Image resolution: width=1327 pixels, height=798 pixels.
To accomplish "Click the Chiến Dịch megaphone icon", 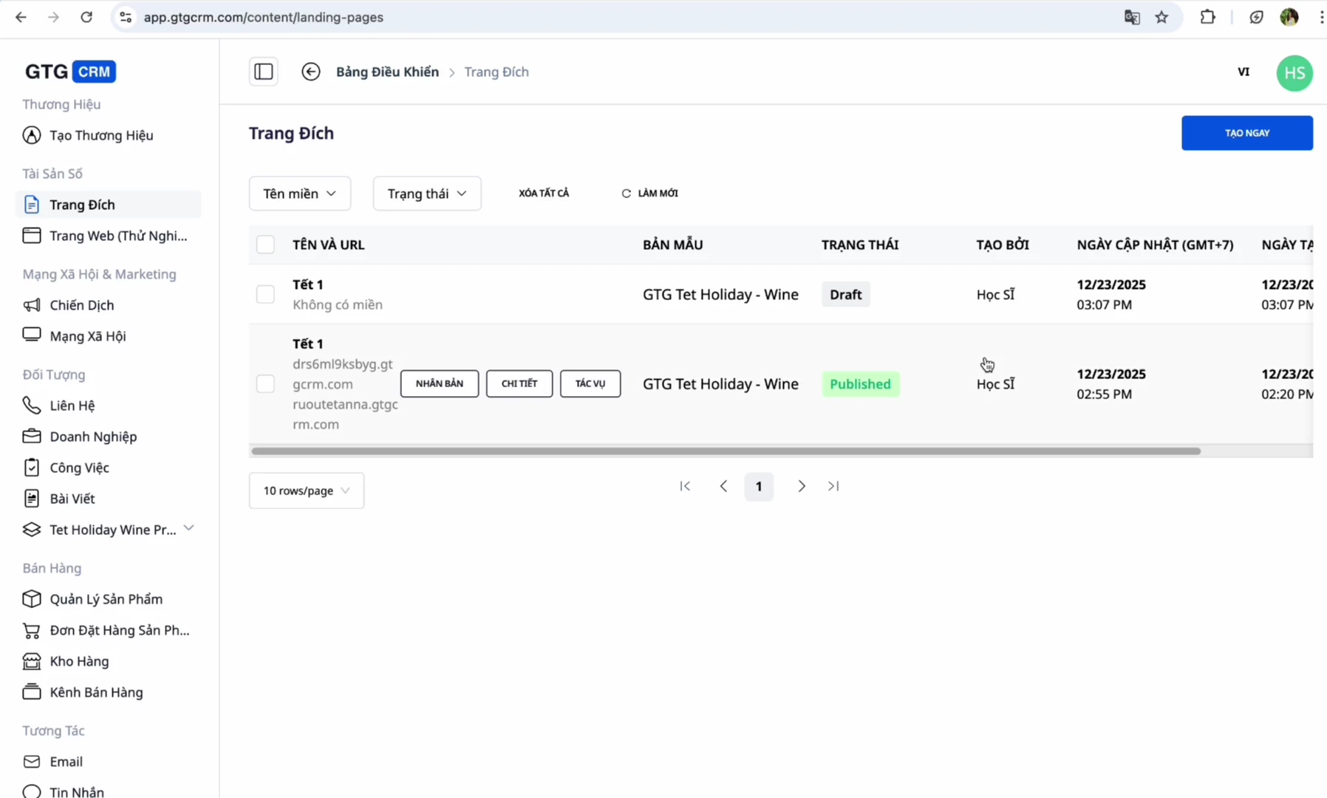I will pos(32,305).
